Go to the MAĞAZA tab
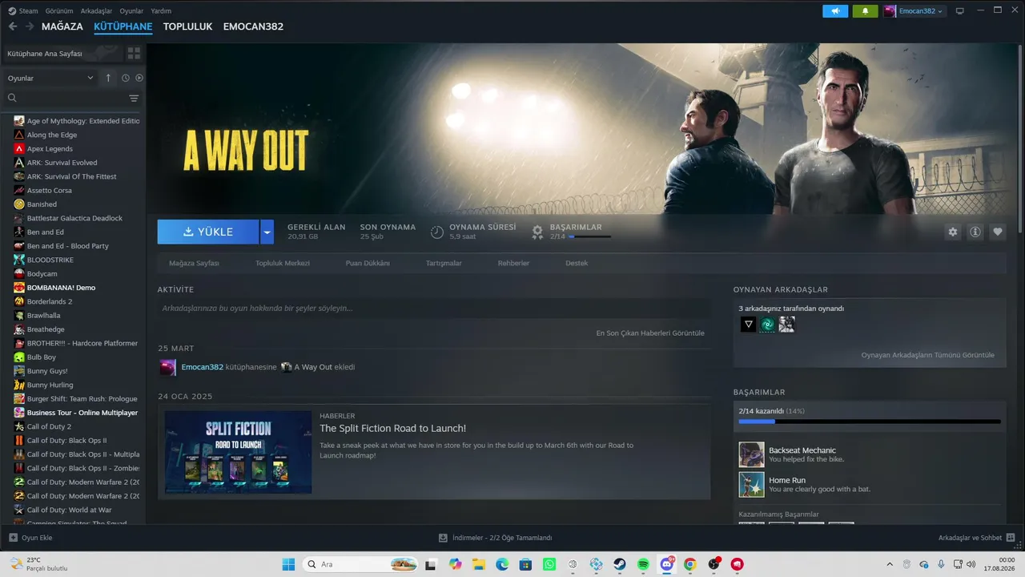Image resolution: width=1025 pixels, height=577 pixels. (x=62, y=26)
